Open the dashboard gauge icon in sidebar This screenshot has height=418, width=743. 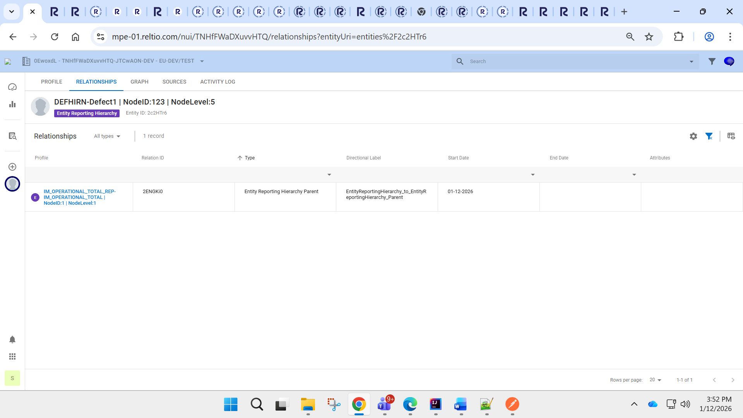click(x=12, y=87)
